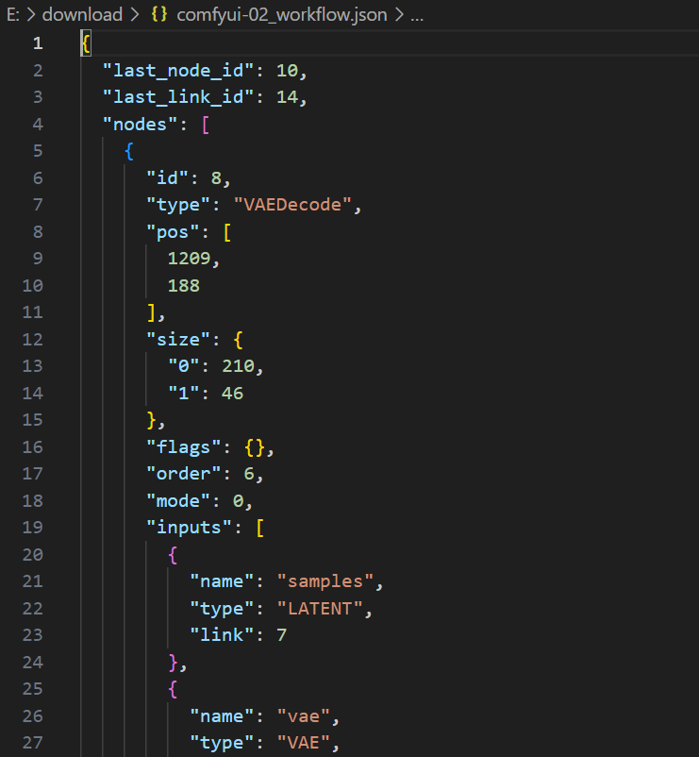Click the "last_link_id" key
This screenshot has width=699, height=757.
(x=169, y=97)
